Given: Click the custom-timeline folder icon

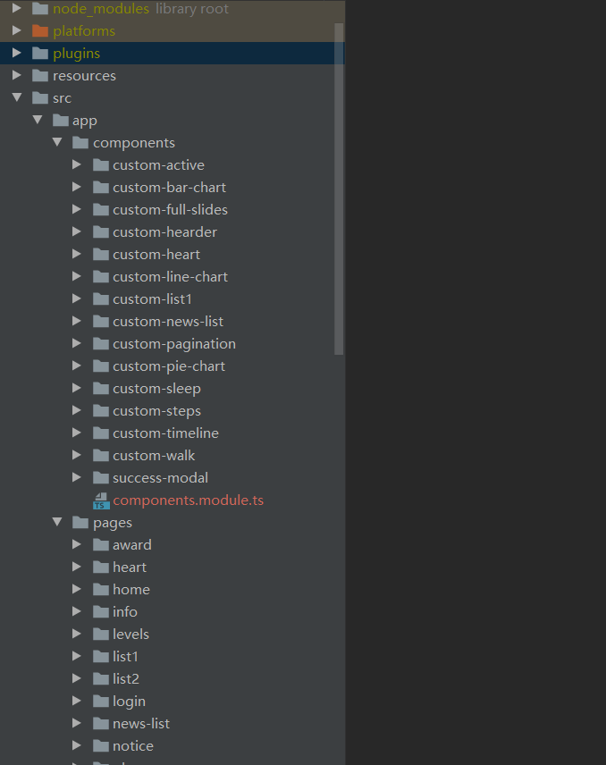Looking at the screenshot, I should 100,433.
